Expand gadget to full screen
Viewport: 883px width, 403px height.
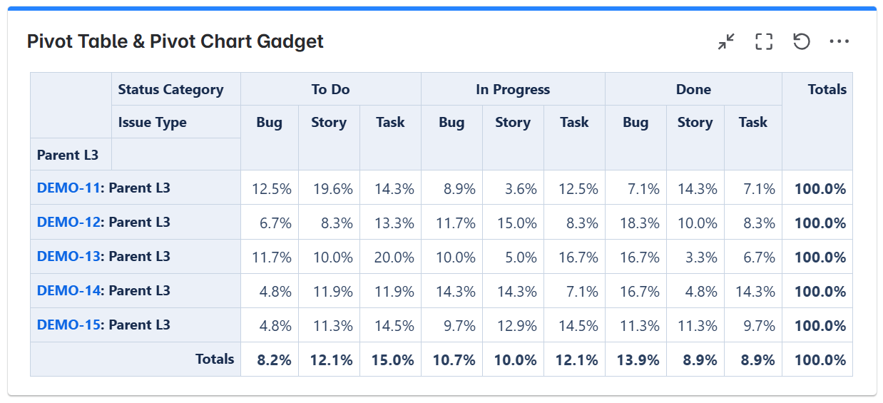pos(764,42)
